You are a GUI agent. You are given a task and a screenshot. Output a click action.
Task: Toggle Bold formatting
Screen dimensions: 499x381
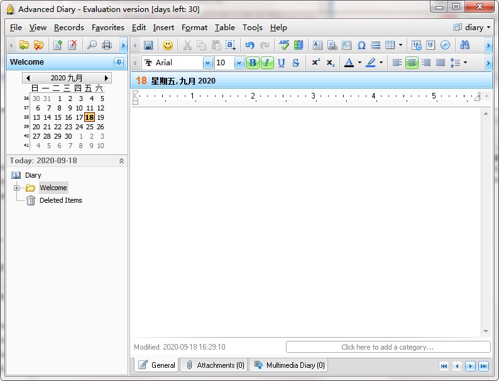tap(253, 63)
